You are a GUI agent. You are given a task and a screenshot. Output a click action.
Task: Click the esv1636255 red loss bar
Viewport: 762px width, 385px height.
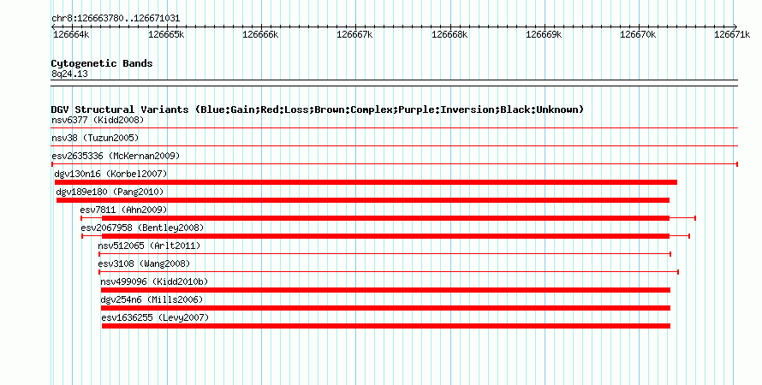pyautogui.click(x=386, y=326)
